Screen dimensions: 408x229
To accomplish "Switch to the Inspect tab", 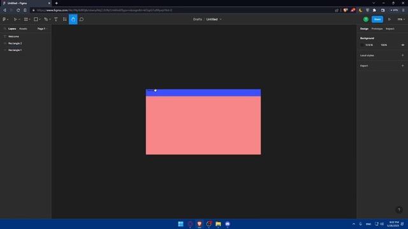I will click(x=390, y=29).
